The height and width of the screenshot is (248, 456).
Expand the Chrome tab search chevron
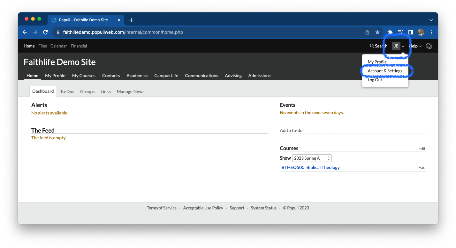point(431,20)
